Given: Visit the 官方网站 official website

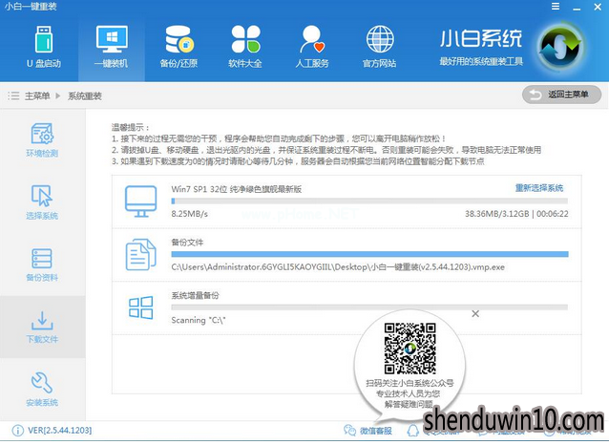Looking at the screenshot, I should point(380,47).
